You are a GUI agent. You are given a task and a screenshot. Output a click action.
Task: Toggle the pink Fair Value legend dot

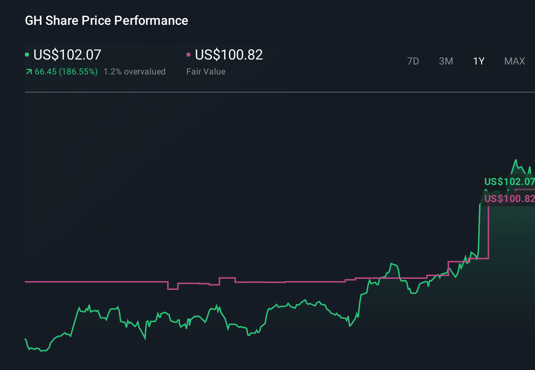coord(189,54)
